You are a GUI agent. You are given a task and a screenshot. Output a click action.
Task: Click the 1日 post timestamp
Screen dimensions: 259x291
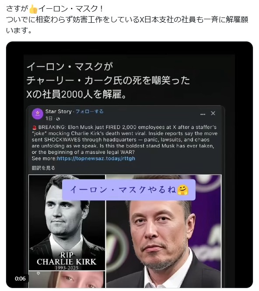pyautogui.click(x=49, y=118)
